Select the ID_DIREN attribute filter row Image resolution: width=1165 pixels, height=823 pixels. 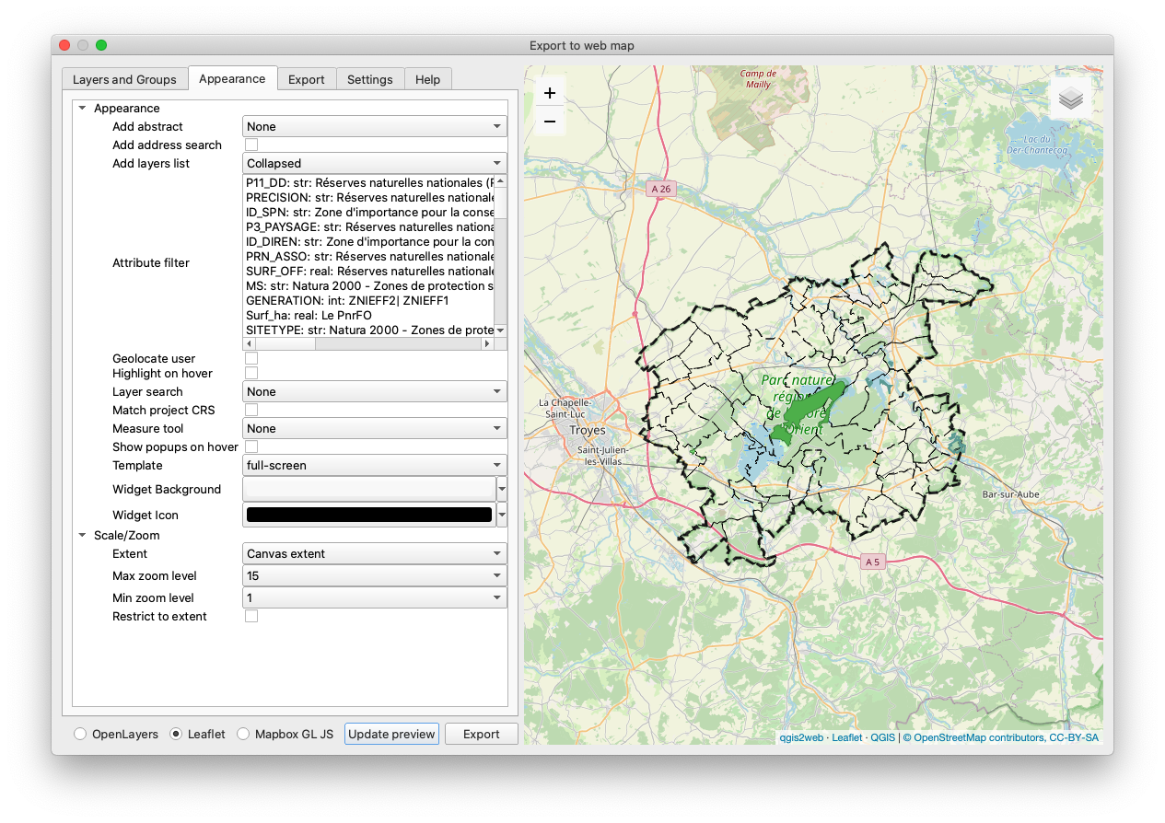(x=368, y=241)
